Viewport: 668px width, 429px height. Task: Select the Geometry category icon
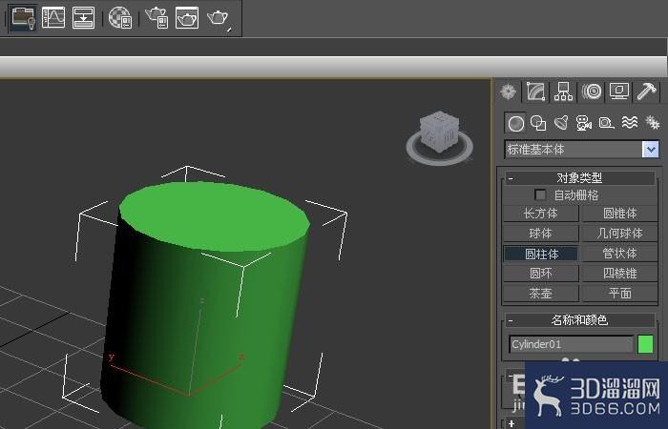(515, 123)
